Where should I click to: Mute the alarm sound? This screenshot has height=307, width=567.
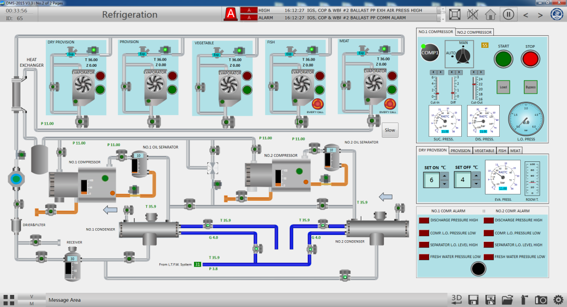tap(473, 14)
